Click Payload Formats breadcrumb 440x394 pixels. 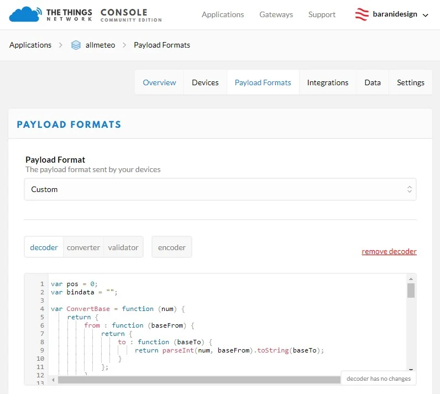[x=162, y=45]
